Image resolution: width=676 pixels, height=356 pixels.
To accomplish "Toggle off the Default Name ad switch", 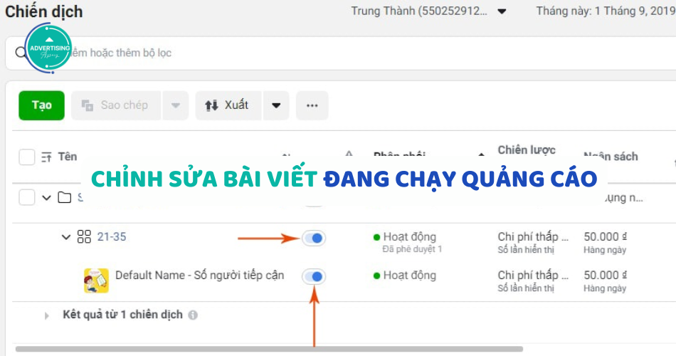I will (313, 276).
